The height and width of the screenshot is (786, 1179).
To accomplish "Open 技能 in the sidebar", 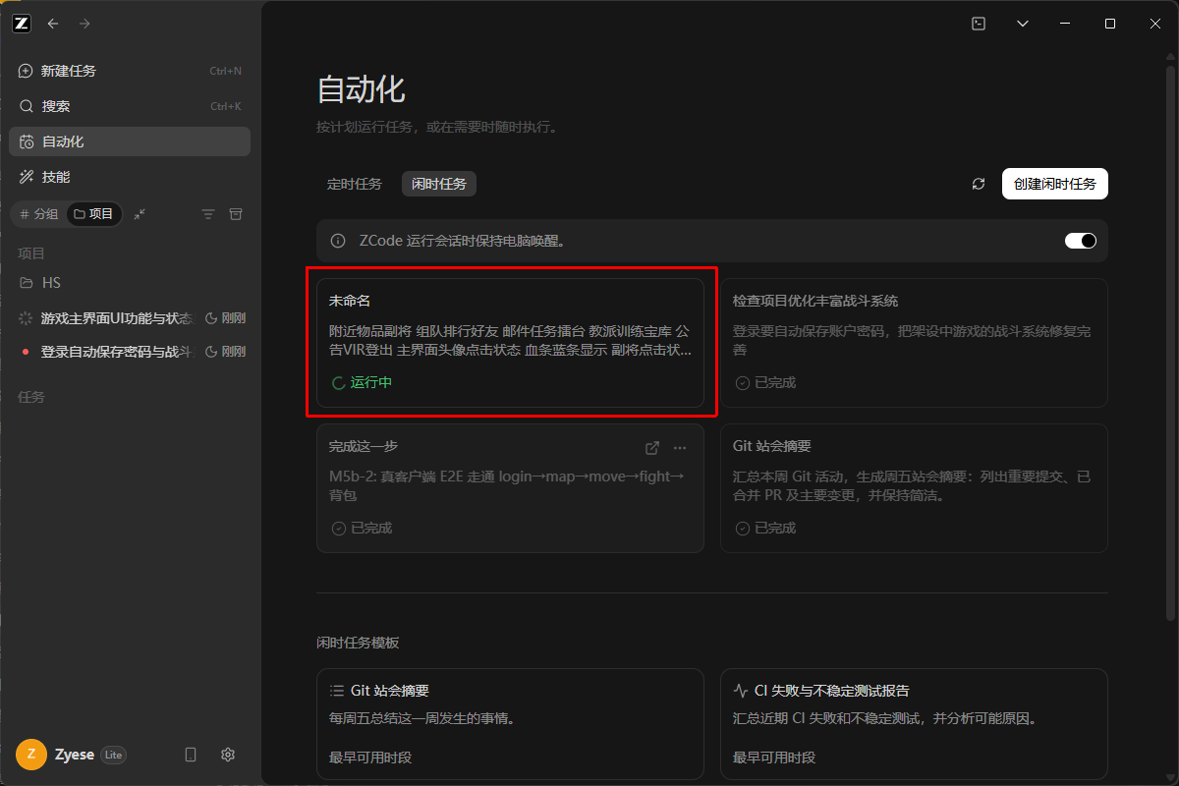I will point(130,177).
